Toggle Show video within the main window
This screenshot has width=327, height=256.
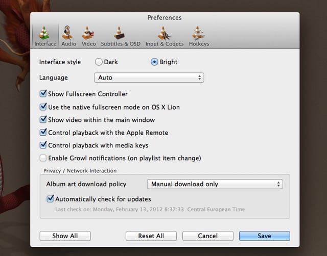pyautogui.click(x=43, y=119)
